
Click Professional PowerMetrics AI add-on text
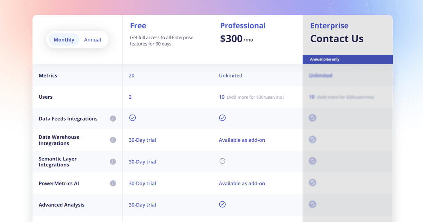(x=242, y=183)
